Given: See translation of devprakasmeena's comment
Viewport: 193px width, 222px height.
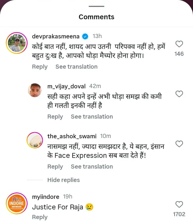Looking at the screenshot, I should tap(76, 67).
